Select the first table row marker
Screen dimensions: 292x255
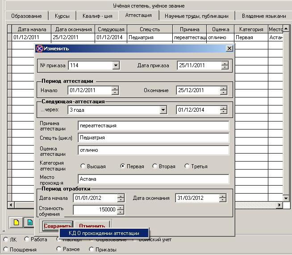click(x=9, y=37)
